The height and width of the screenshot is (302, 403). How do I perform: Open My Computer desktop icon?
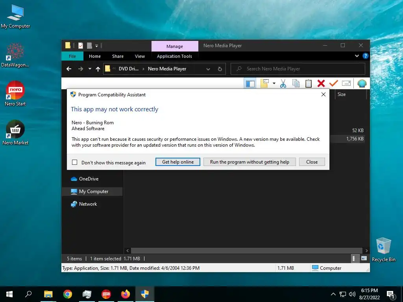point(15,17)
